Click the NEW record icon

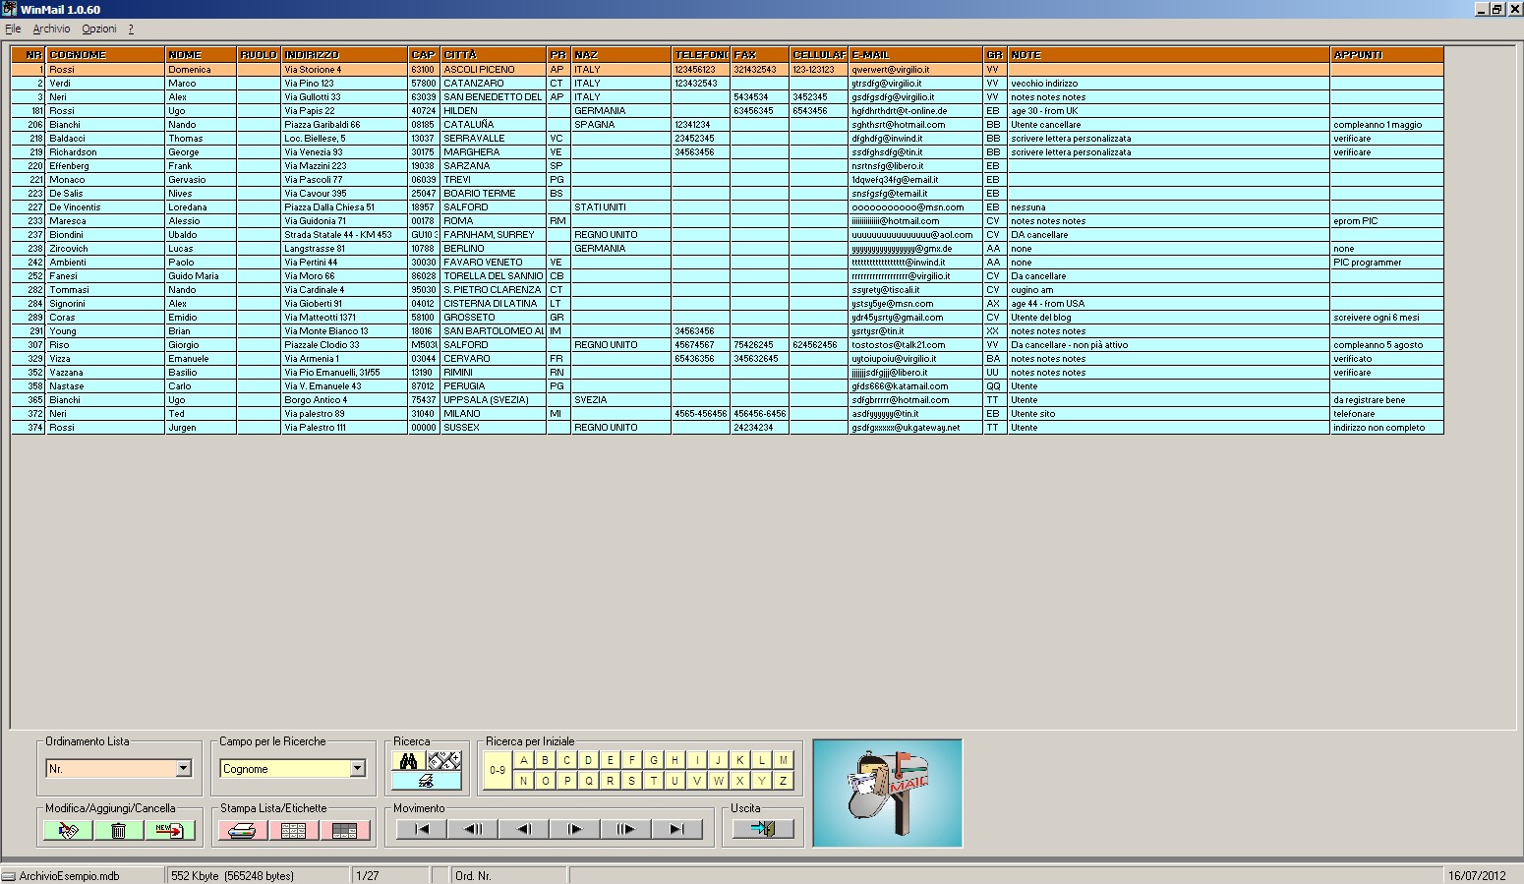(170, 831)
